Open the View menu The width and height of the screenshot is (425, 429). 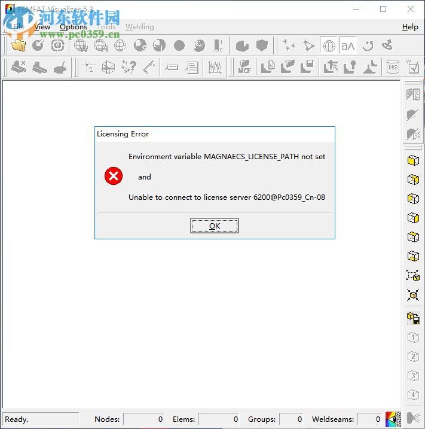42,27
